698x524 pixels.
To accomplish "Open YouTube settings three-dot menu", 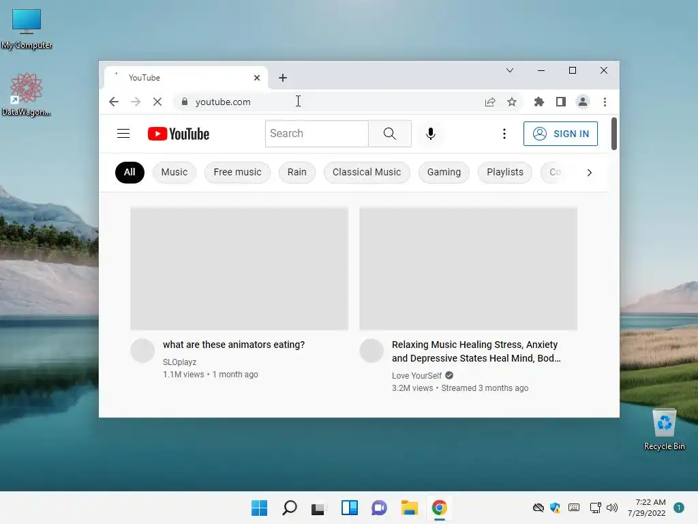I will pos(504,134).
